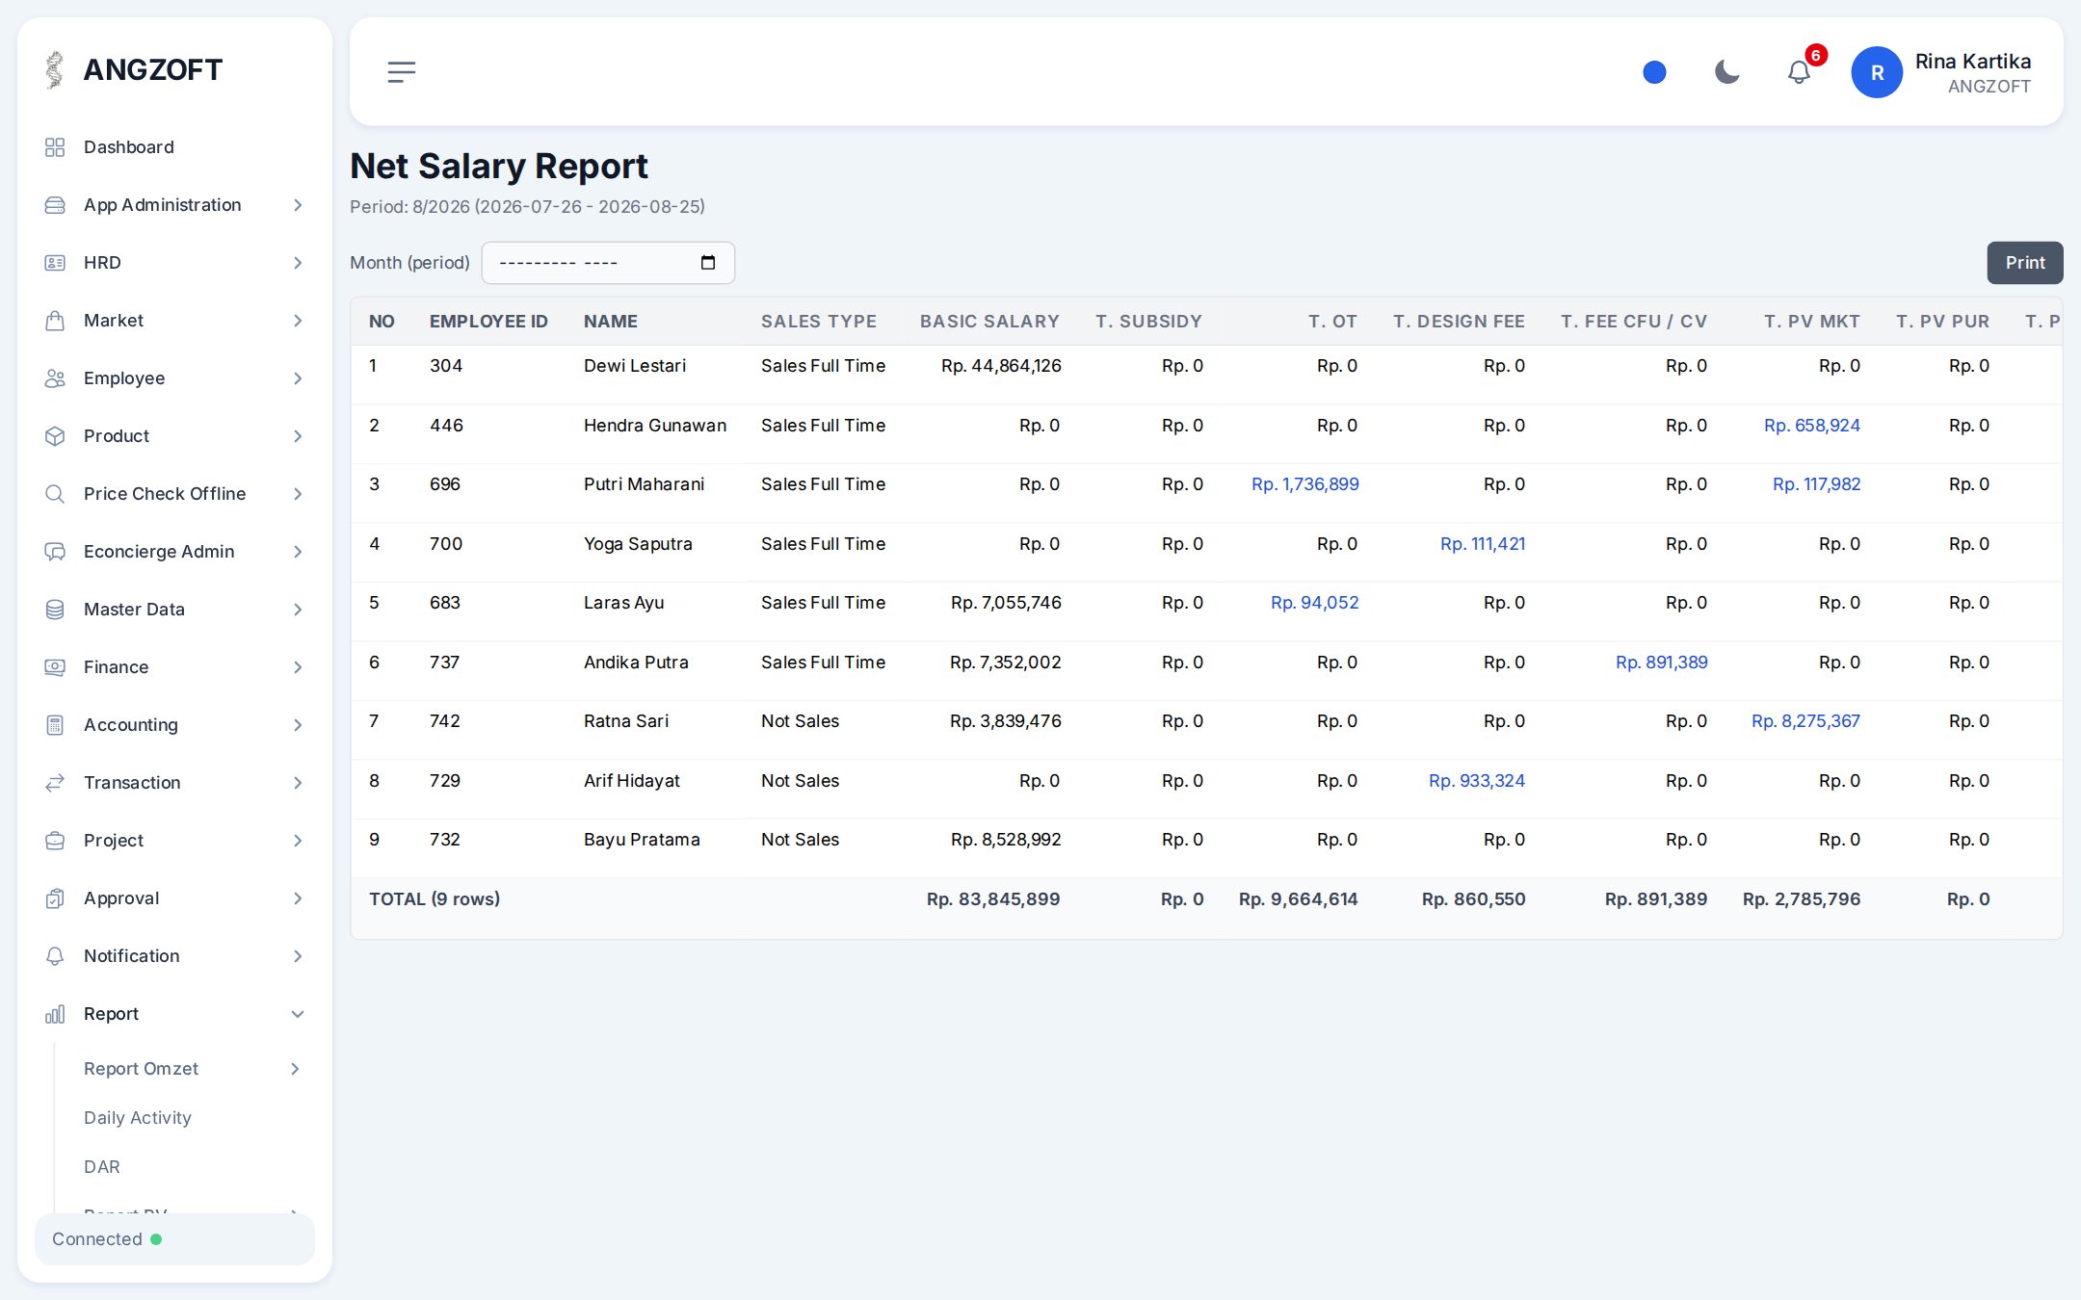The image size is (2081, 1300).
Task: Click the Master Data database icon
Action: (55, 610)
